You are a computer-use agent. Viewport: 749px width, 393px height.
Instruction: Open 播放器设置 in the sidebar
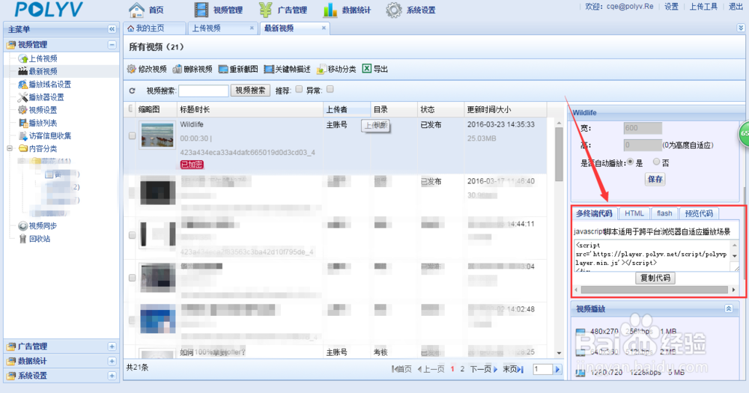pyautogui.click(x=46, y=97)
